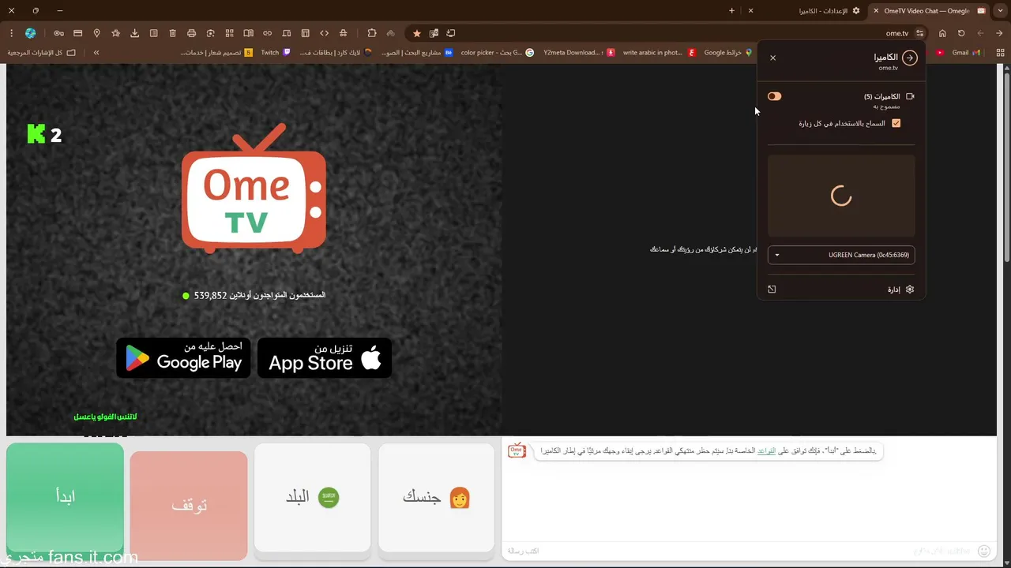The width and height of the screenshot is (1011, 568).
Task: Open reading mode book icon
Action: point(248,33)
